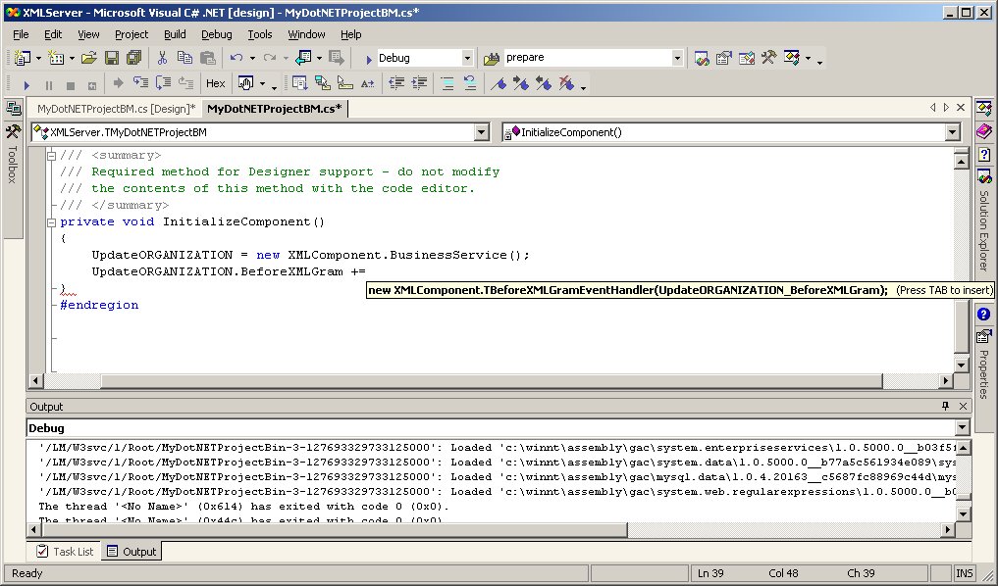This screenshot has height=586, width=998.
Task: Click the Clear Bookmarks icon
Action: click(565, 84)
